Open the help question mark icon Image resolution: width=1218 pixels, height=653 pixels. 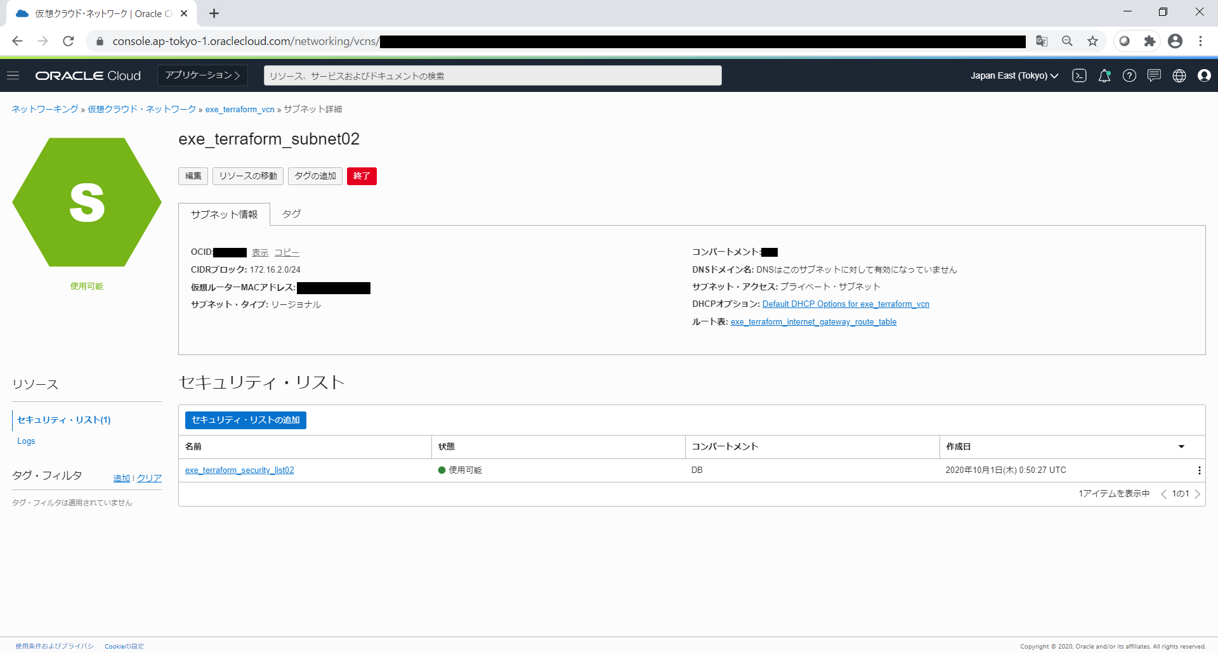click(x=1129, y=75)
